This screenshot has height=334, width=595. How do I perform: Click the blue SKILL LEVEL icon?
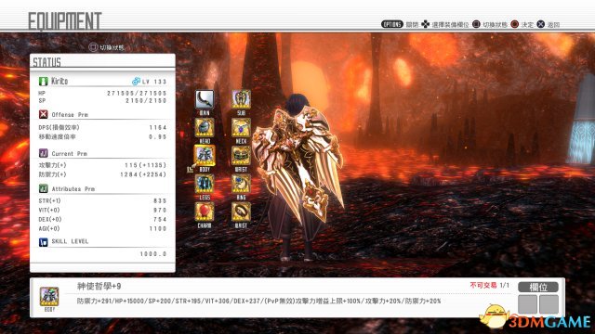[x=44, y=241]
